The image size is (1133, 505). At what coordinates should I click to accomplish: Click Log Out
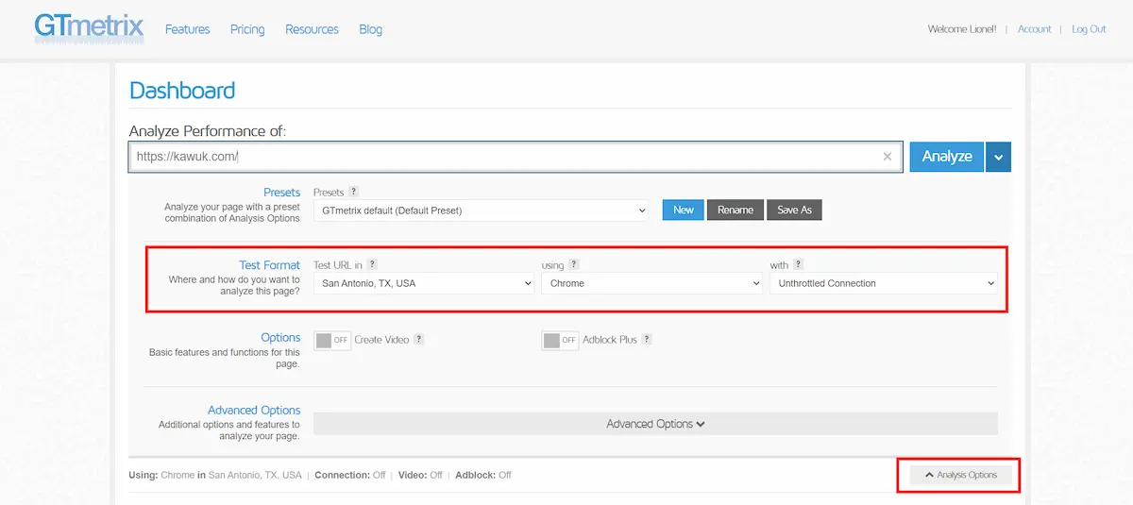(x=1089, y=29)
